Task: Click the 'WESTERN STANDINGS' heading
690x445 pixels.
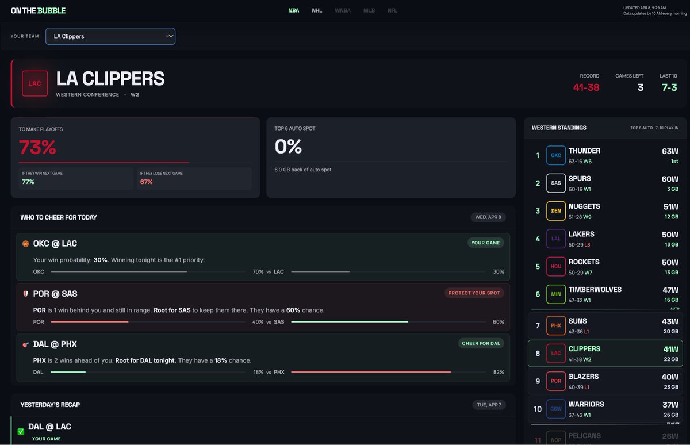Action: pyautogui.click(x=559, y=128)
